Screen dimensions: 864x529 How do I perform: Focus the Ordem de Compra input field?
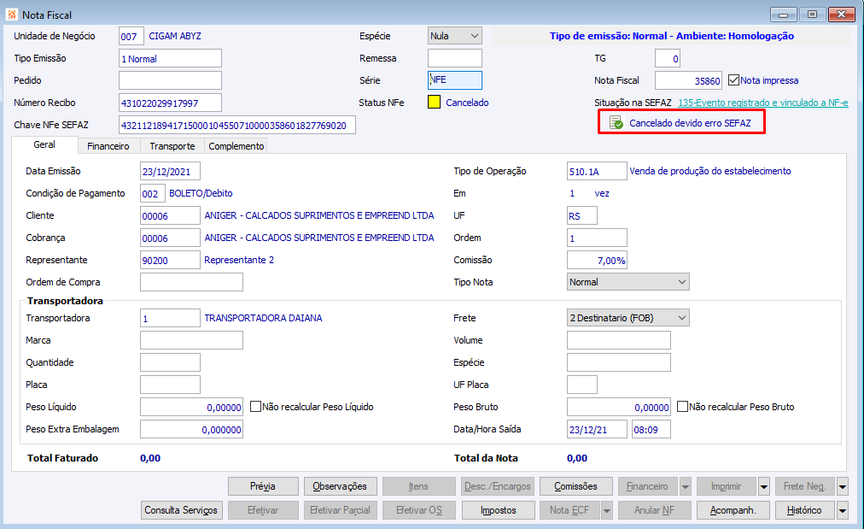[191, 282]
